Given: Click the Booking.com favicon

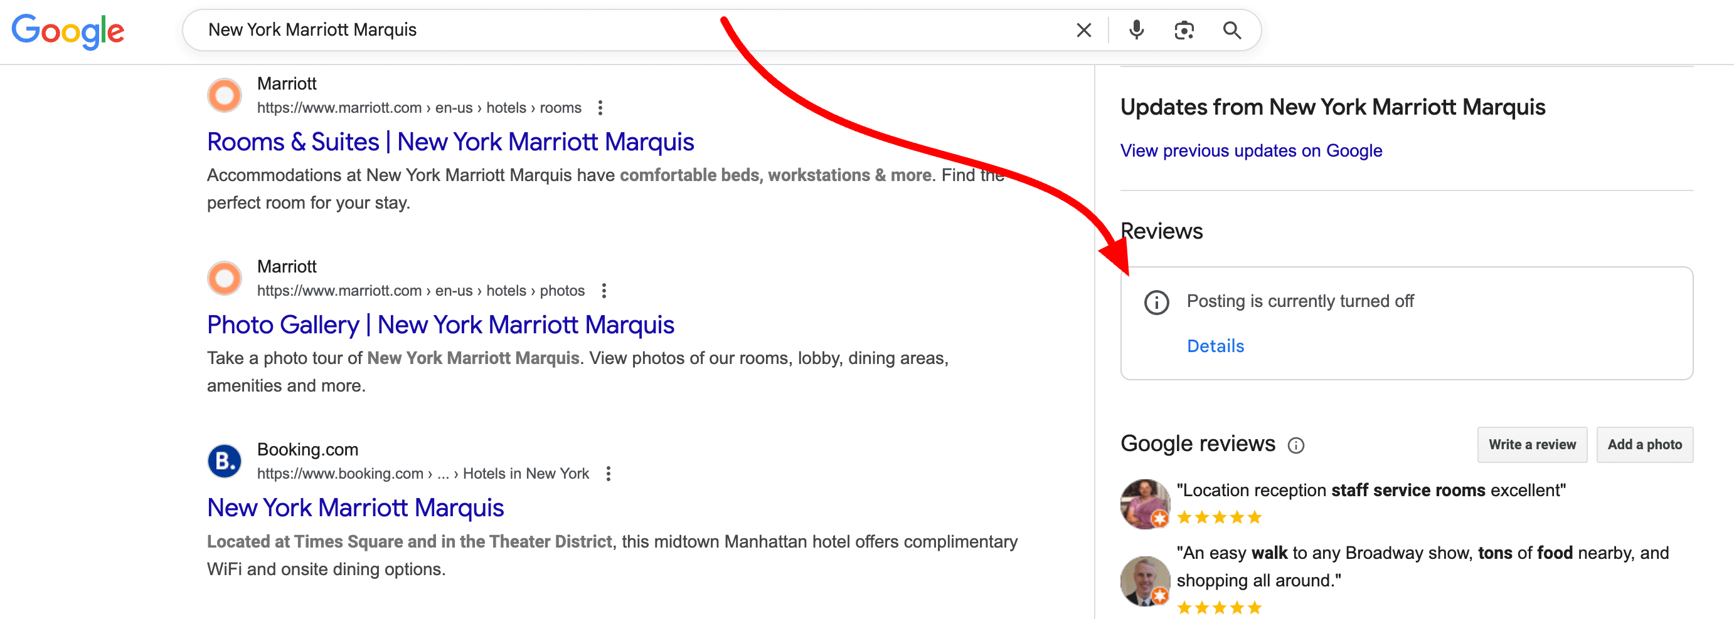Looking at the screenshot, I should click(224, 460).
